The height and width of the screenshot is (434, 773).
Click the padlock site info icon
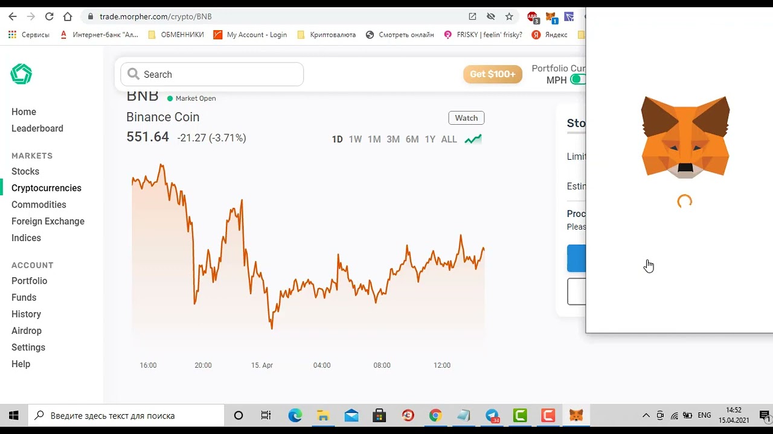coord(90,17)
